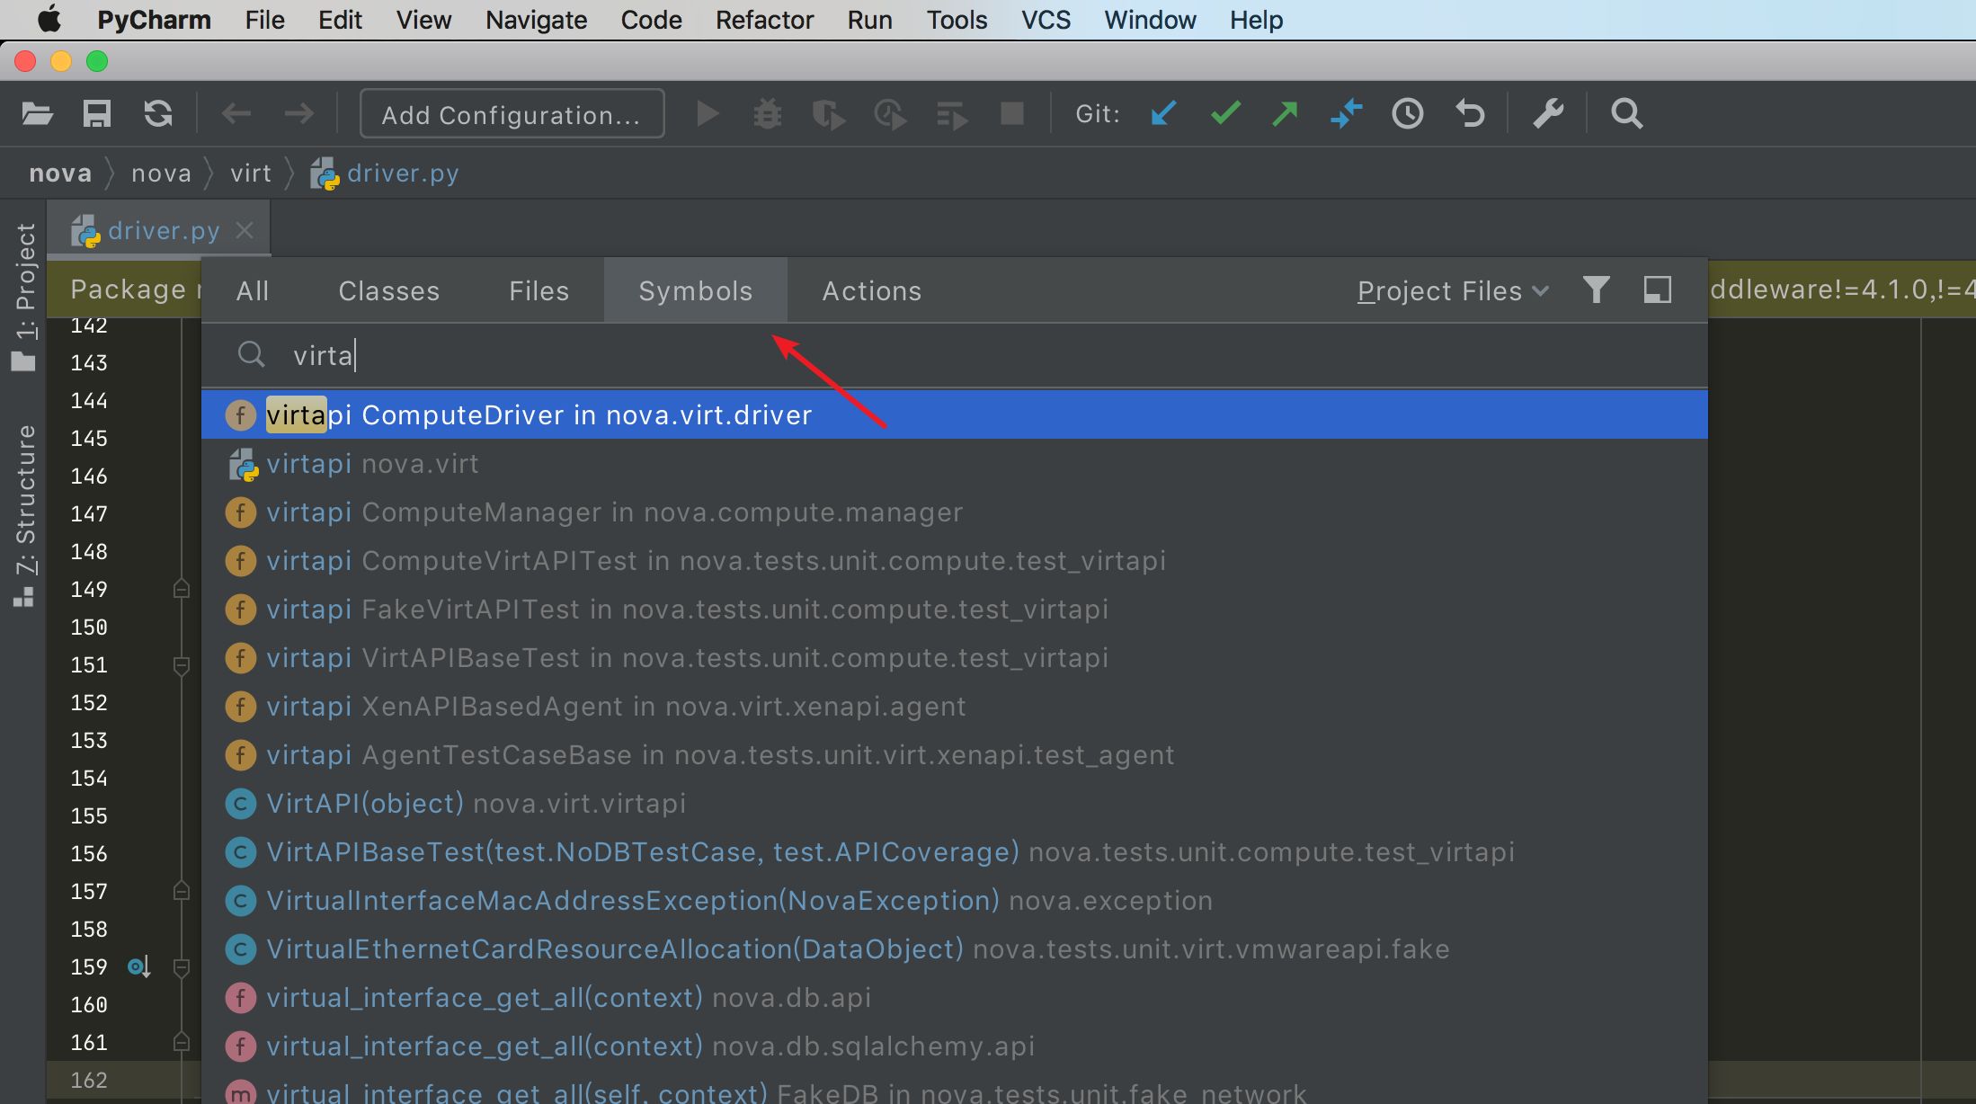Toggle open in find tool window icon

(1657, 289)
